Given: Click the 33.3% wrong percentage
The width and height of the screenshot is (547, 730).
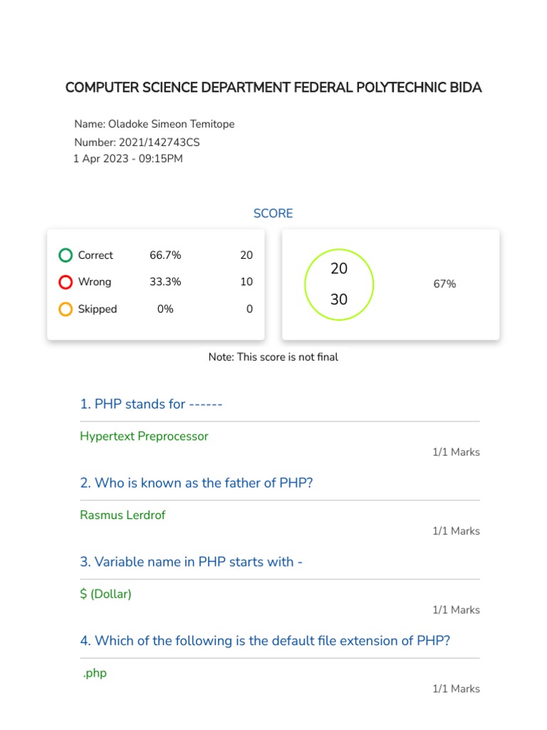Looking at the screenshot, I should (165, 282).
